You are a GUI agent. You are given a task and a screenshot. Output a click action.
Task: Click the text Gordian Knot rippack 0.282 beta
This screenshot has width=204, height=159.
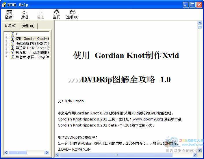[87, 125]
